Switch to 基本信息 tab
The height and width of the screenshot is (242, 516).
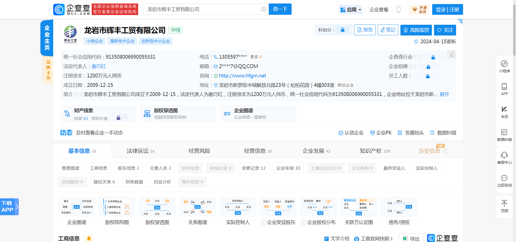coord(82,151)
